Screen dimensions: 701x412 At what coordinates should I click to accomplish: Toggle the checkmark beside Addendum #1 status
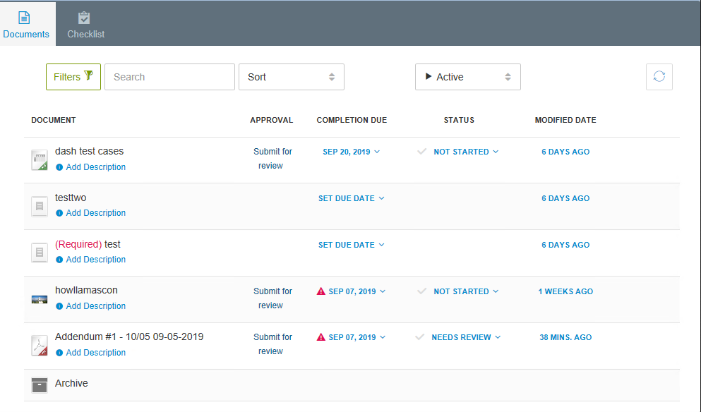click(421, 337)
